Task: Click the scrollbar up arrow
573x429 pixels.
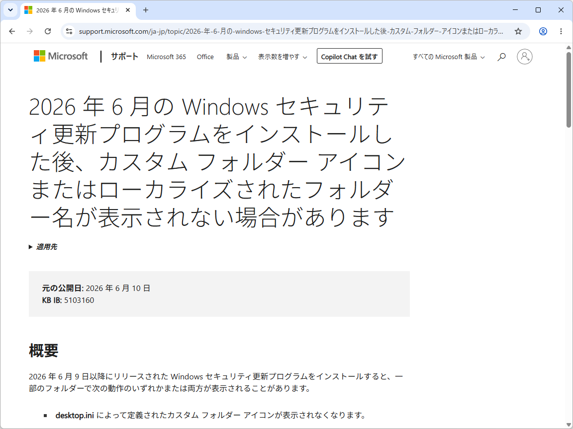Action: click(x=569, y=48)
